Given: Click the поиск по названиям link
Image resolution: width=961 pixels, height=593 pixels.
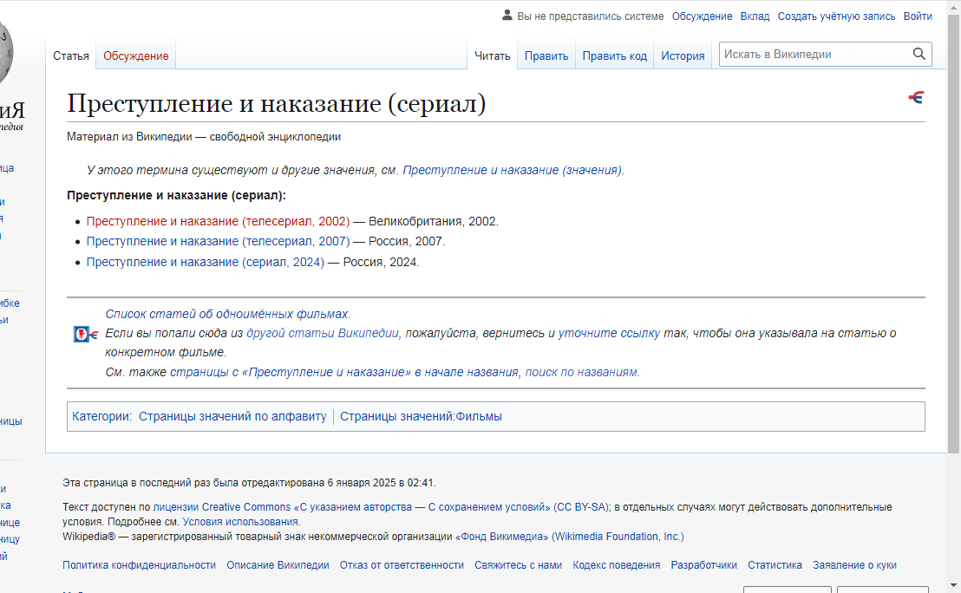Looking at the screenshot, I should (x=581, y=373).
